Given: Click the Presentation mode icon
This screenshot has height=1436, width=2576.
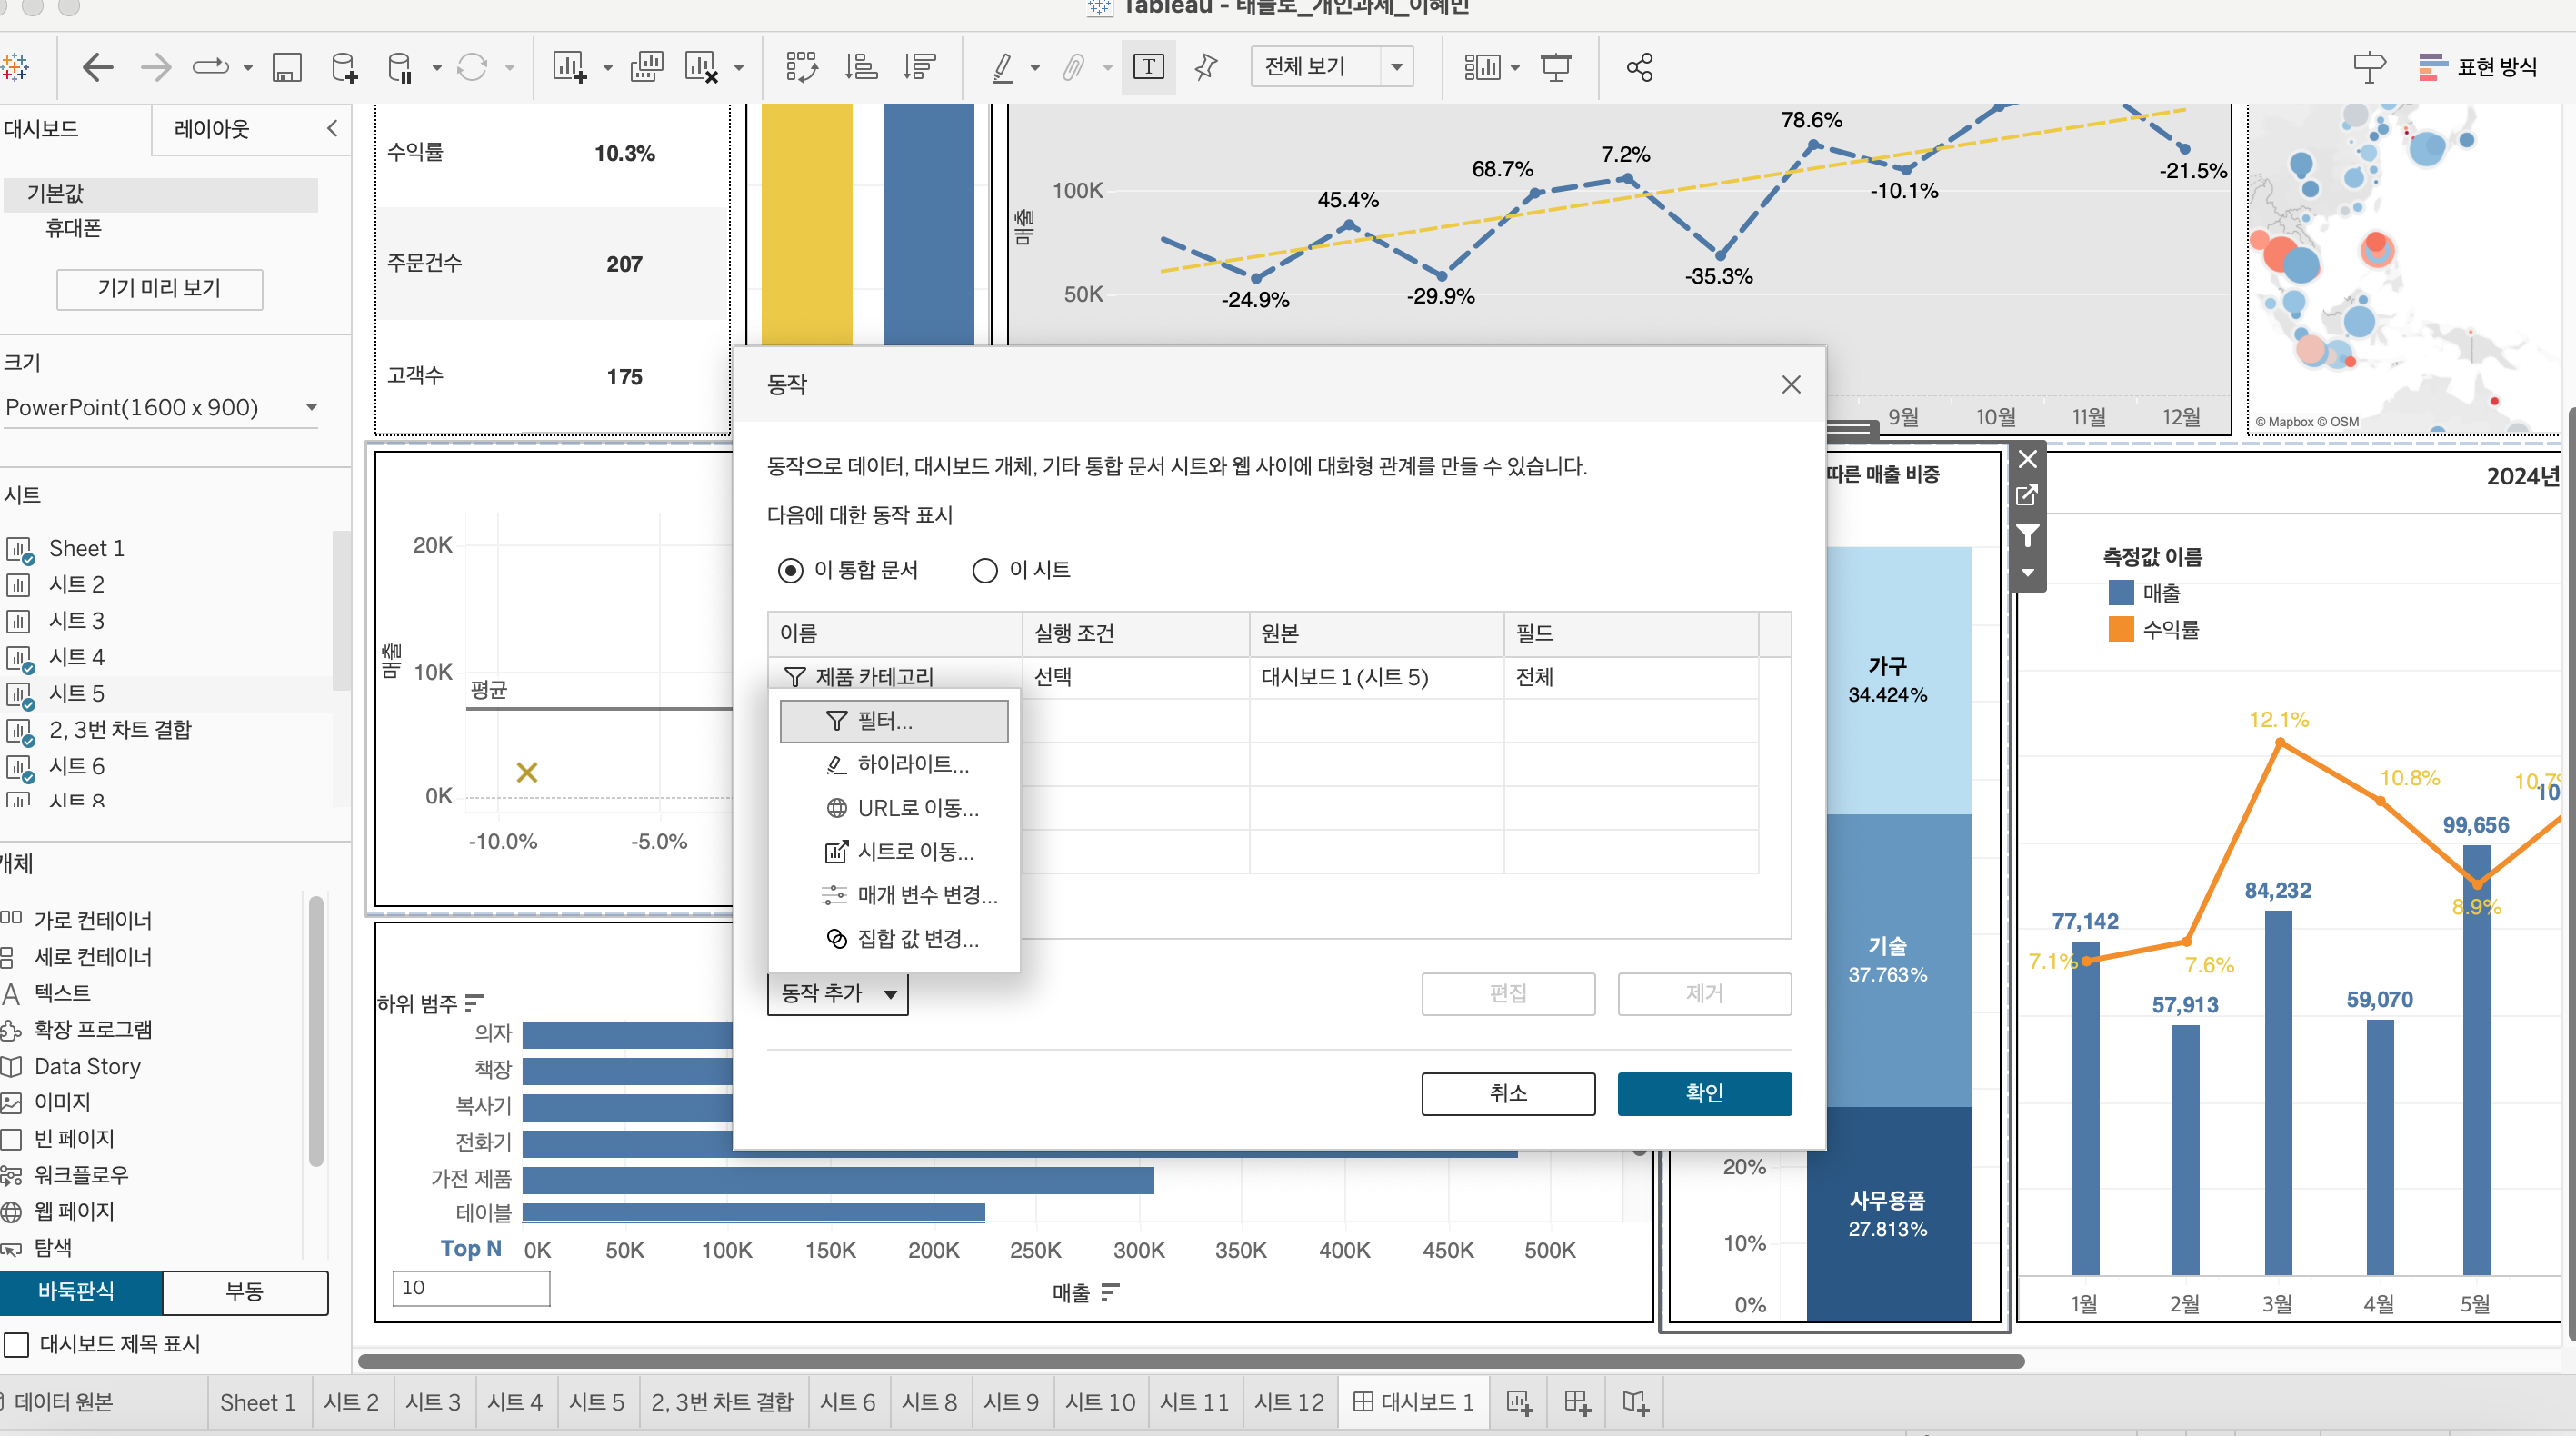Looking at the screenshot, I should click(1555, 68).
